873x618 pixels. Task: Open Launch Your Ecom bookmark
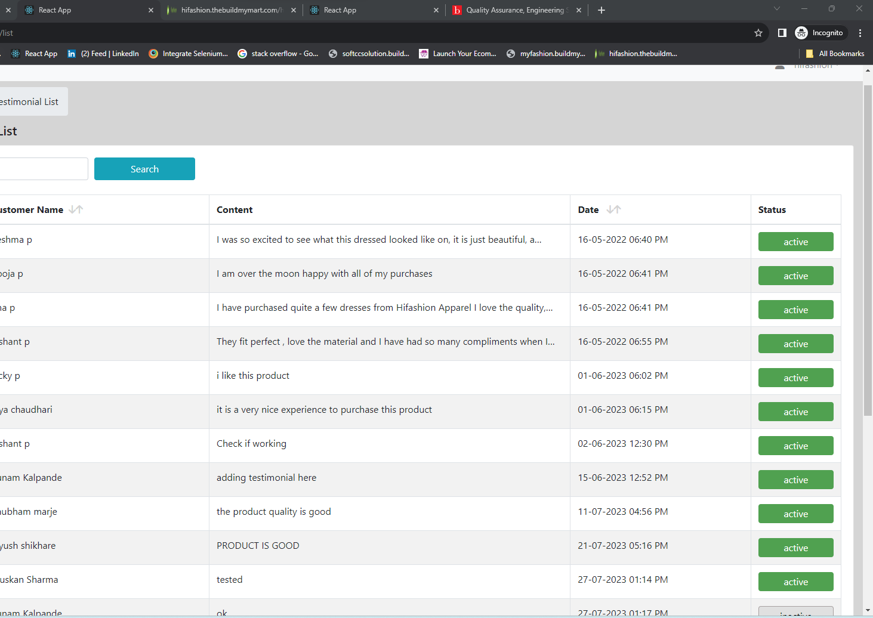click(458, 54)
